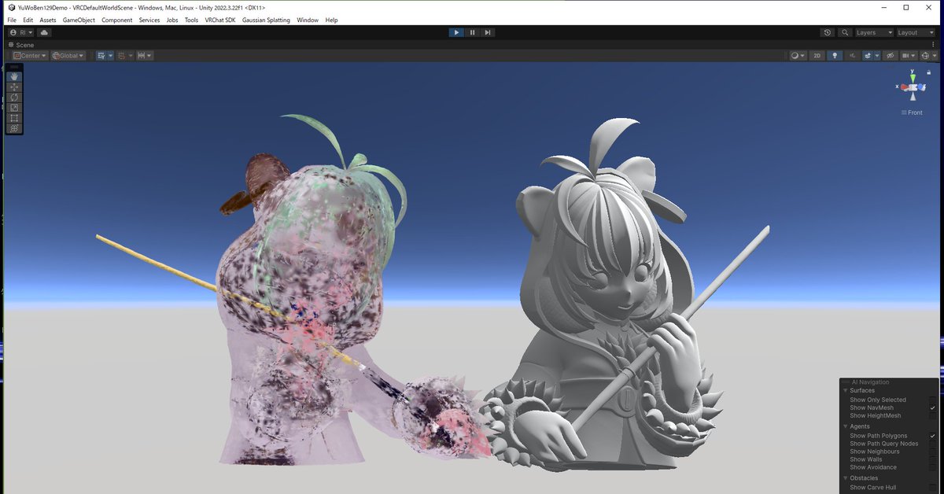Open the Window menu

[308, 20]
